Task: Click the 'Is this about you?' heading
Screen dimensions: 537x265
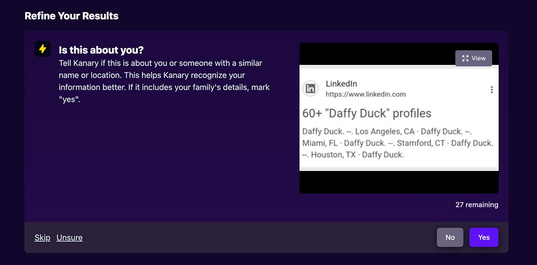Action: click(x=101, y=50)
